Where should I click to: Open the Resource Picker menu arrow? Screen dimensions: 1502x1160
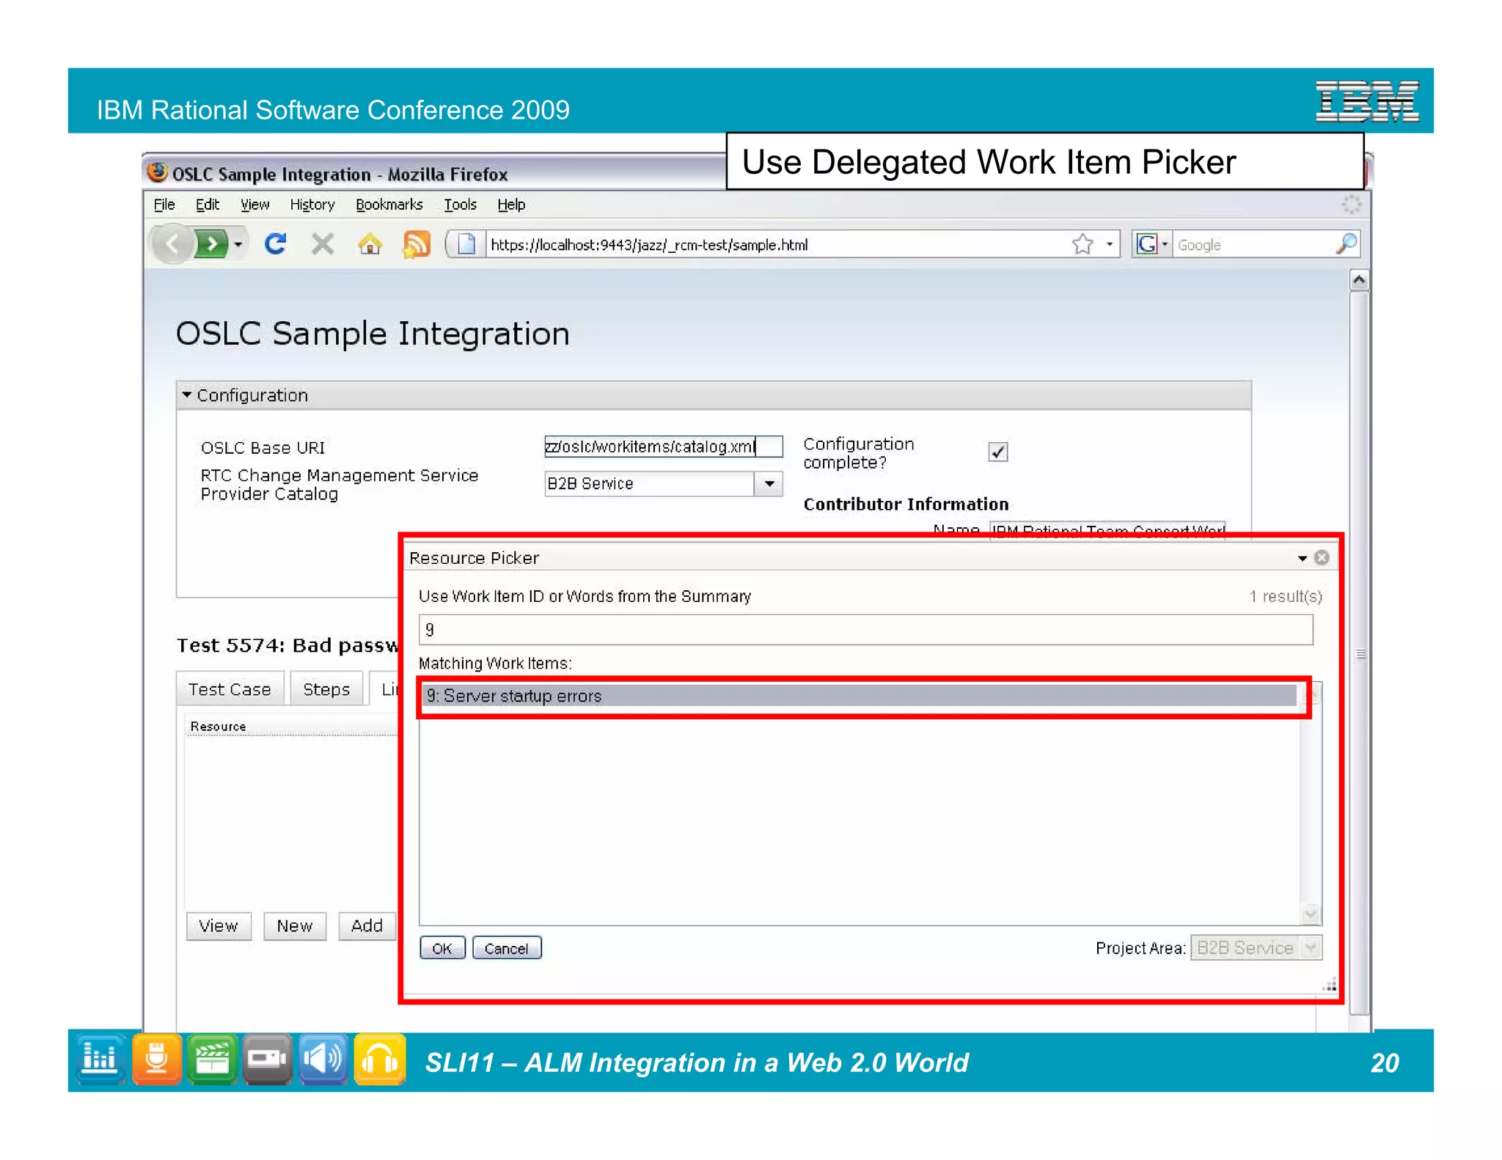[x=1303, y=558]
